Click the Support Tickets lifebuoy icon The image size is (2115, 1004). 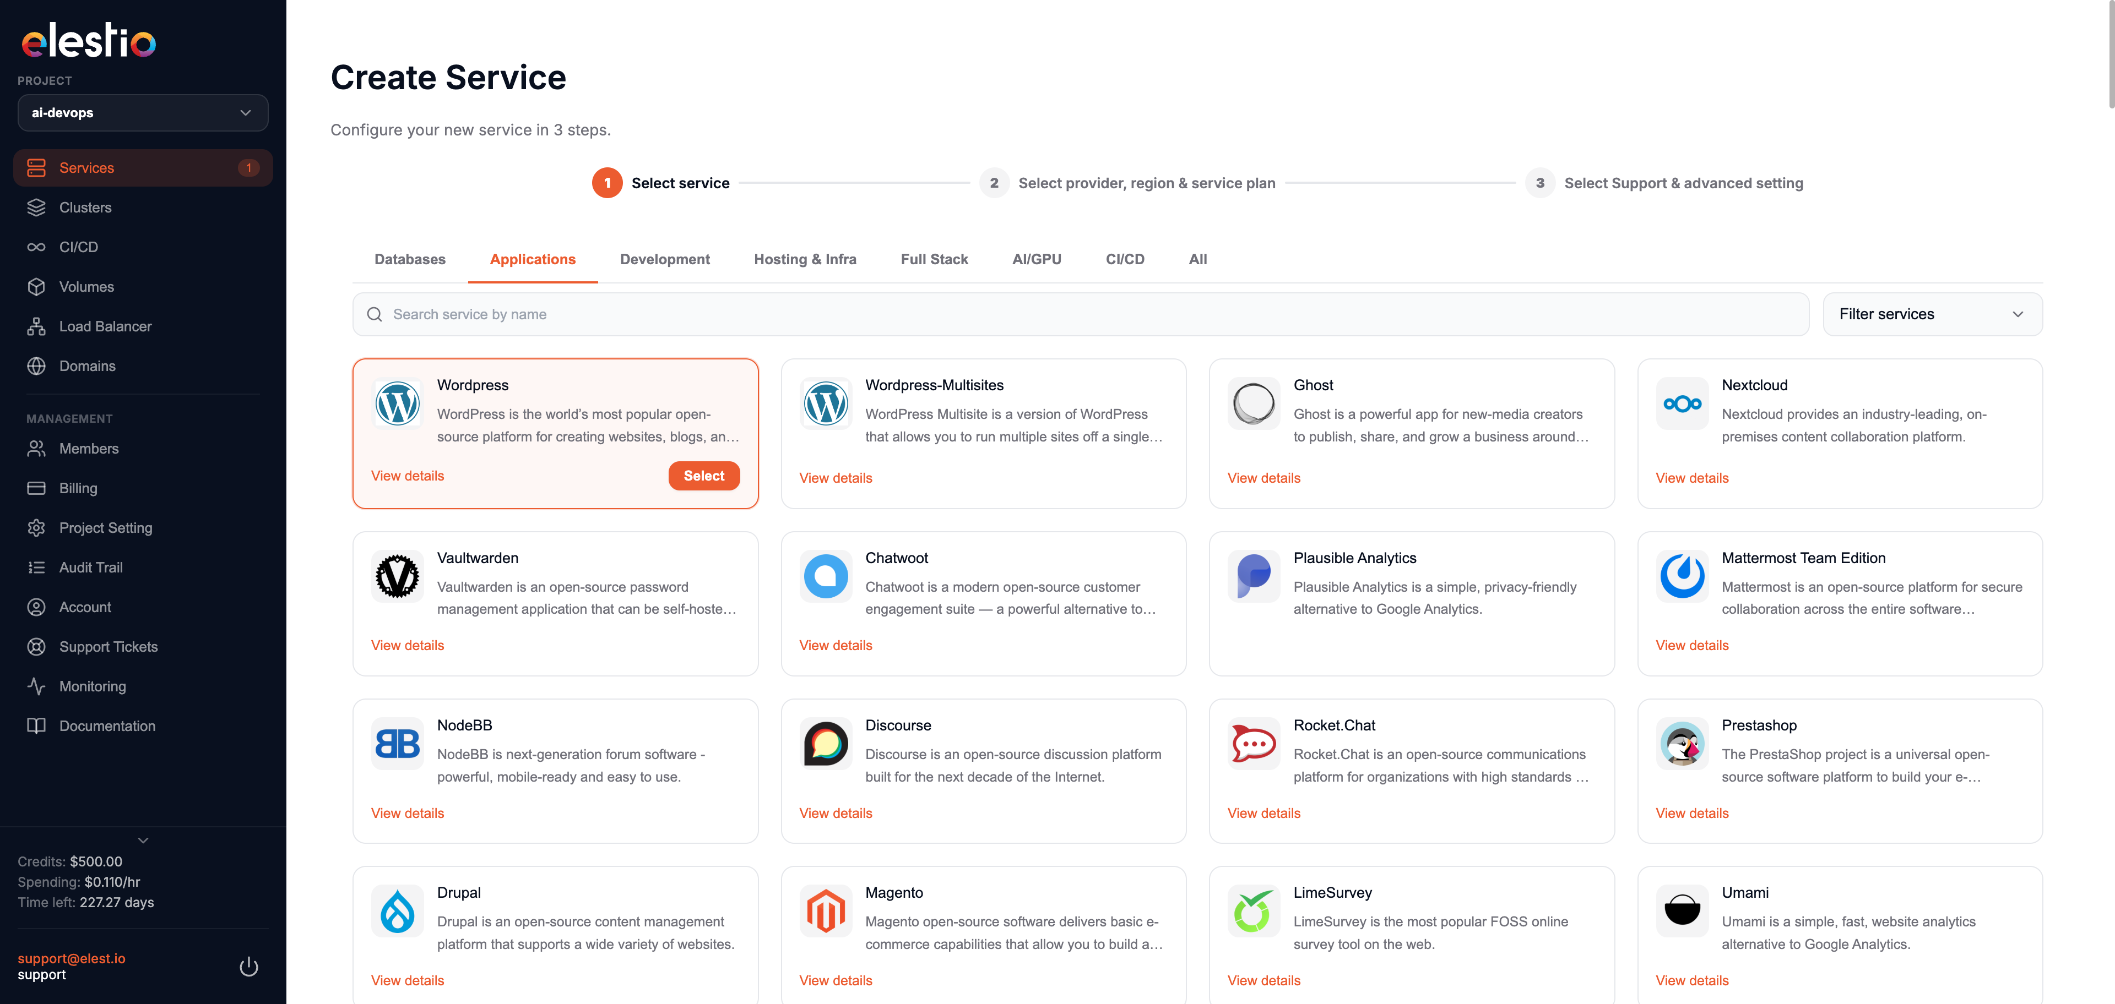pyautogui.click(x=36, y=647)
